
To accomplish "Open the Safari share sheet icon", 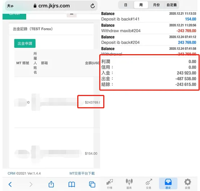I will (51, 184).
